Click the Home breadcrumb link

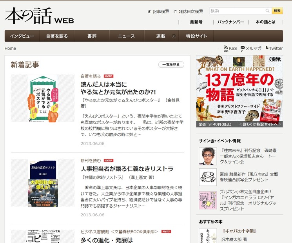tap(10, 49)
